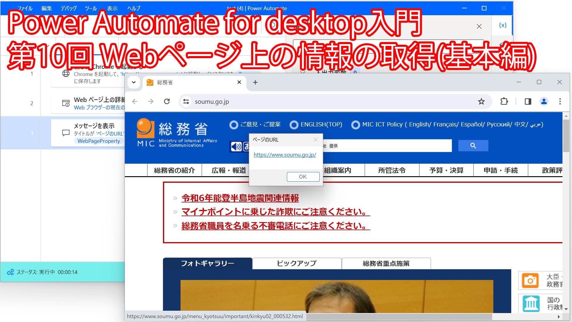
Task: Open a new Chrome tab
Action: click(x=255, y=82)
